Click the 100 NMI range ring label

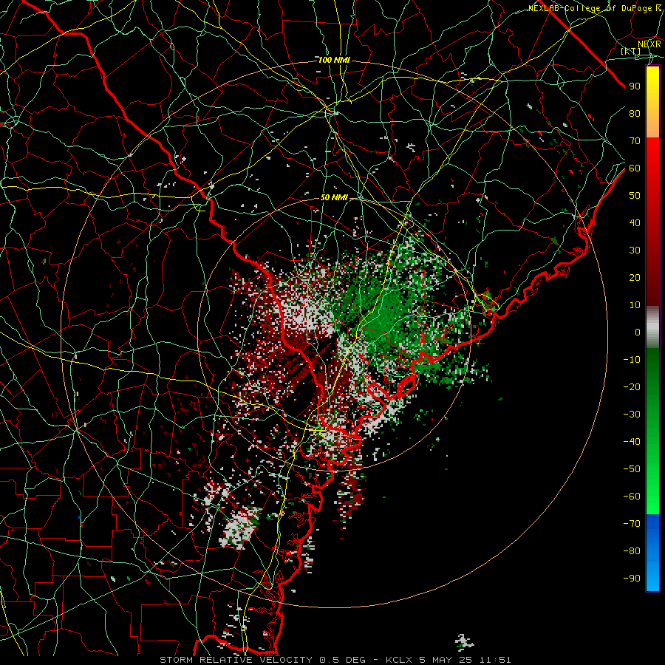pyautogui.click(x=334, y=61)
